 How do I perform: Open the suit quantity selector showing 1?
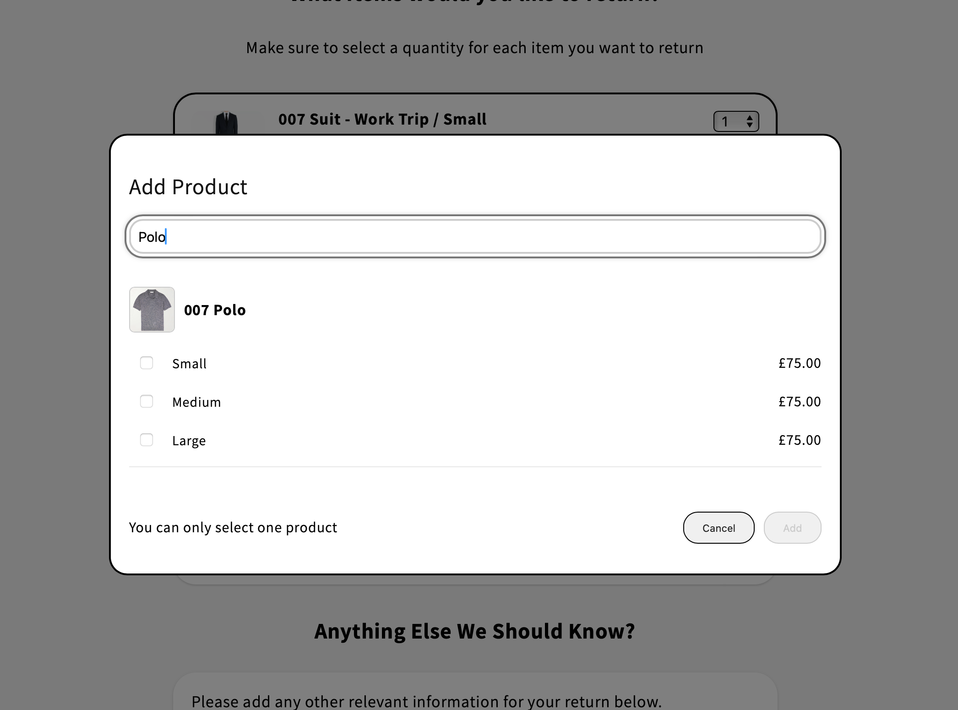[x=736, y=121]
